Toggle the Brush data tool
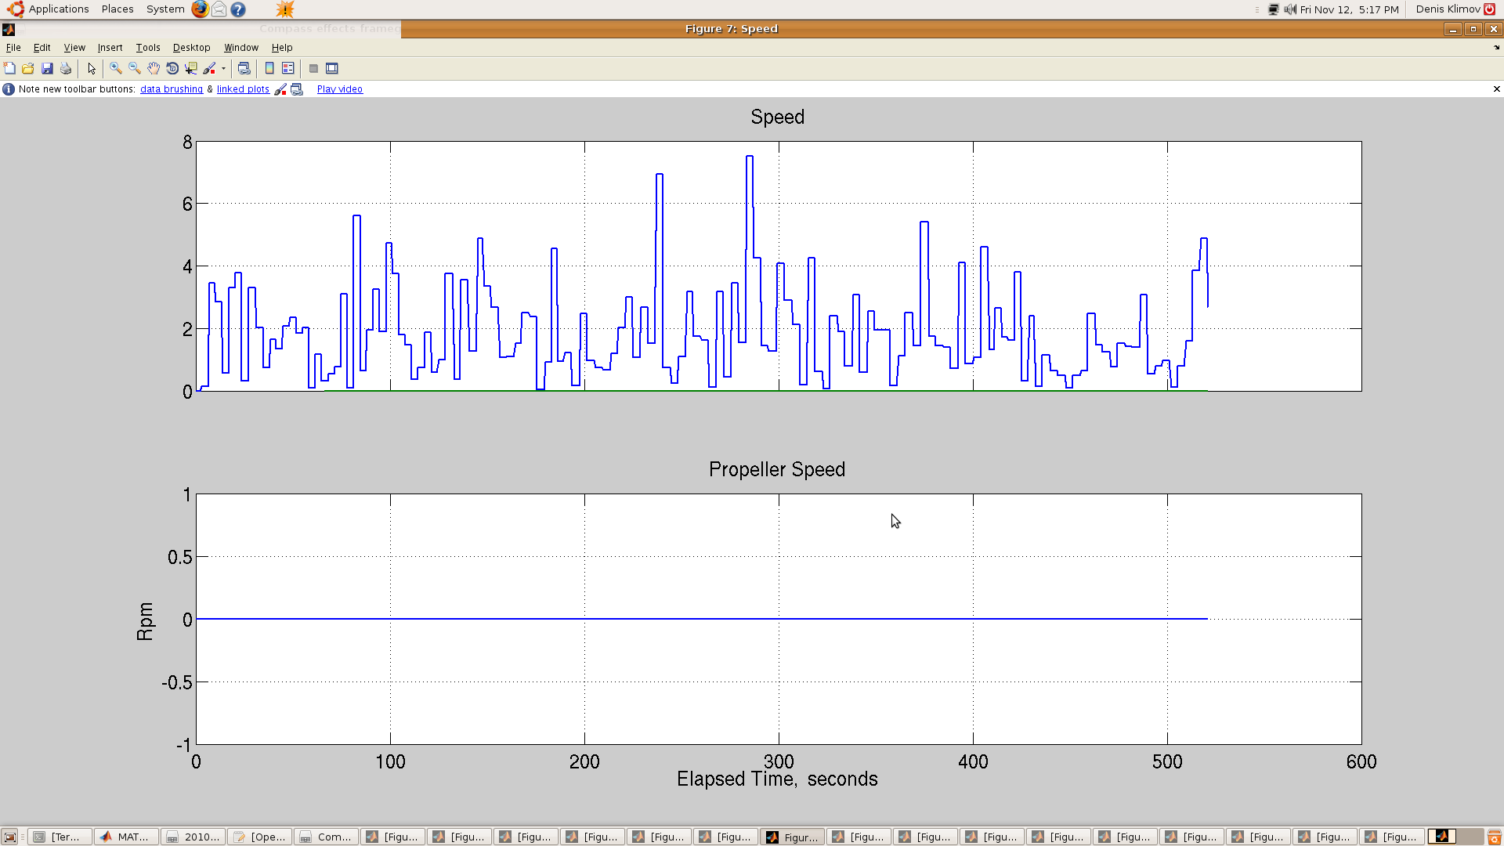 tap(209, 69)
